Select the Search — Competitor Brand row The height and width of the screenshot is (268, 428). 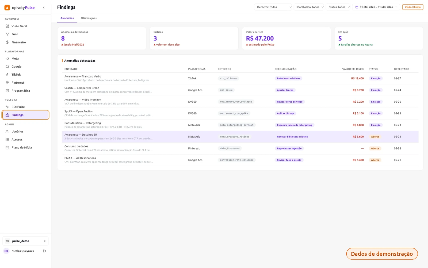coord(240,90)
